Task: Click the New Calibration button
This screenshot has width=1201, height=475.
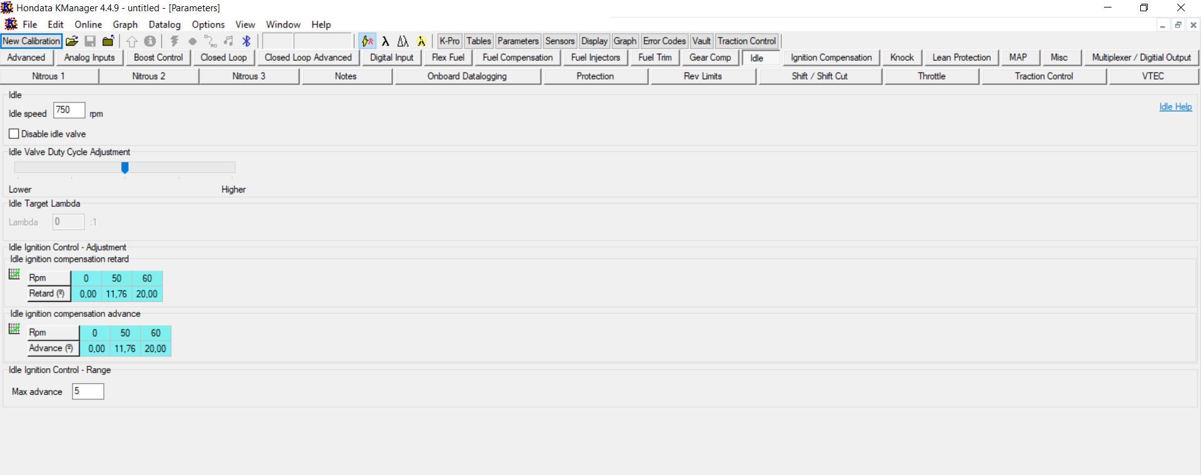Action: (x=31, y=41)
